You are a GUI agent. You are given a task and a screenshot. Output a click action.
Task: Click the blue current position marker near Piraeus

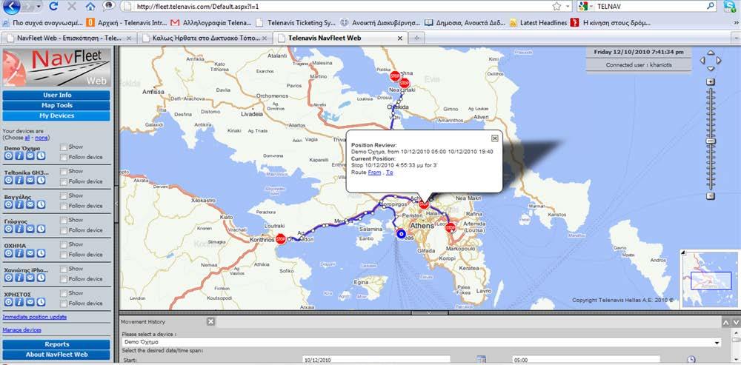pos(401,235)
